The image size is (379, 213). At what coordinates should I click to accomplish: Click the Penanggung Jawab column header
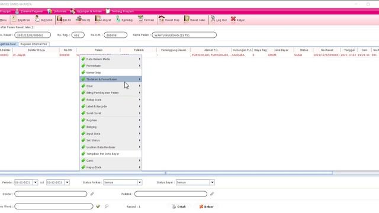click(x=174, y=50)
